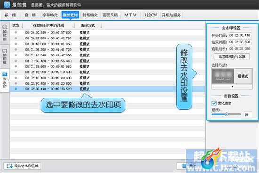
Task: Click status dot of selected 00:02:30.440 row
Action: tap(16, 89)
